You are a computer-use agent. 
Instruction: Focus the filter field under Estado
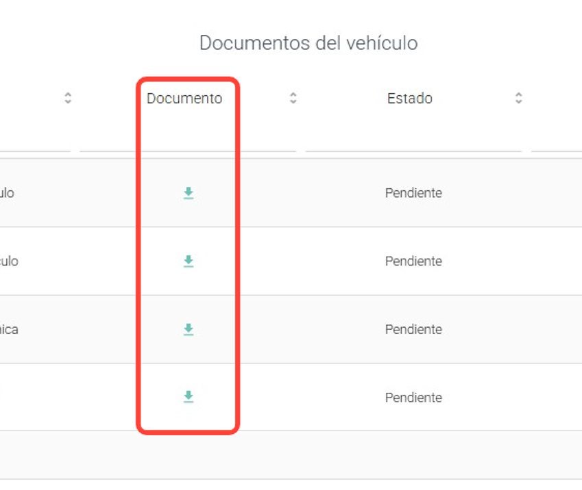[413, 142]
